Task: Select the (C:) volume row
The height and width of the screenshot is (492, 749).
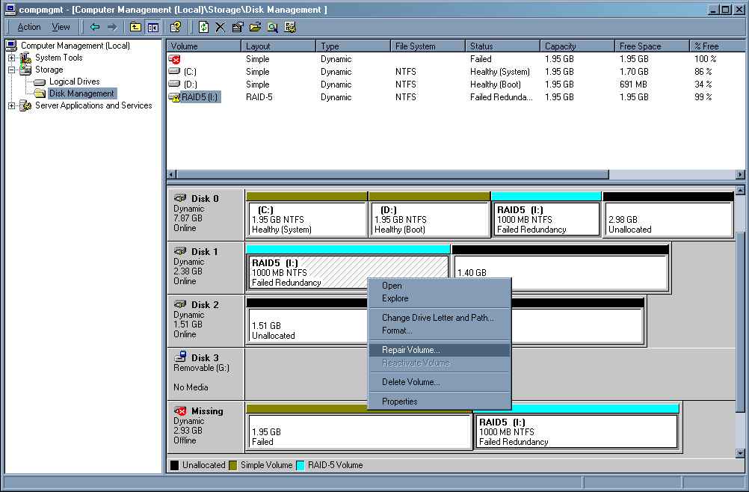Action: 456,72
